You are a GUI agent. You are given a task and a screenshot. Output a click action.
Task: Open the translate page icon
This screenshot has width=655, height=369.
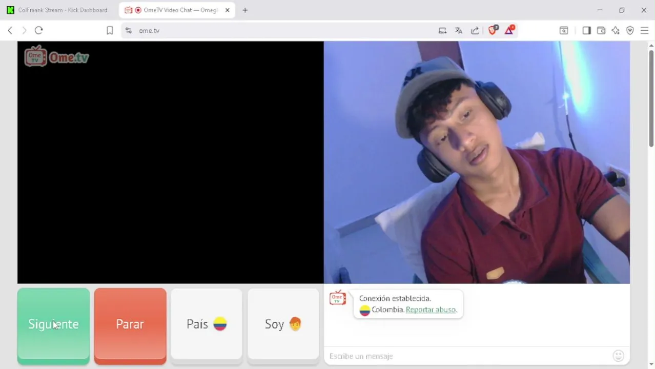(x=459, y=31)
